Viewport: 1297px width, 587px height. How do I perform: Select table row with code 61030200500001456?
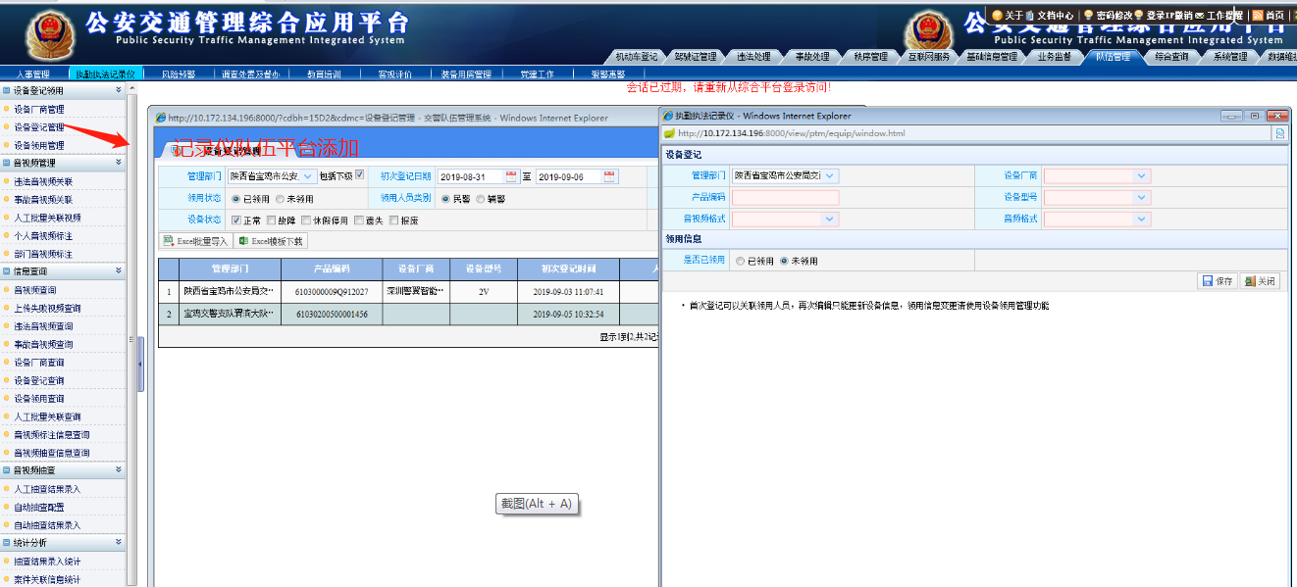(407, 314)
